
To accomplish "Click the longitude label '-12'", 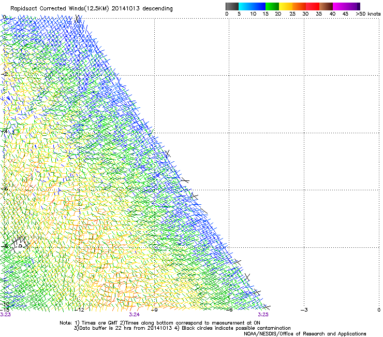I will [79, 310].
